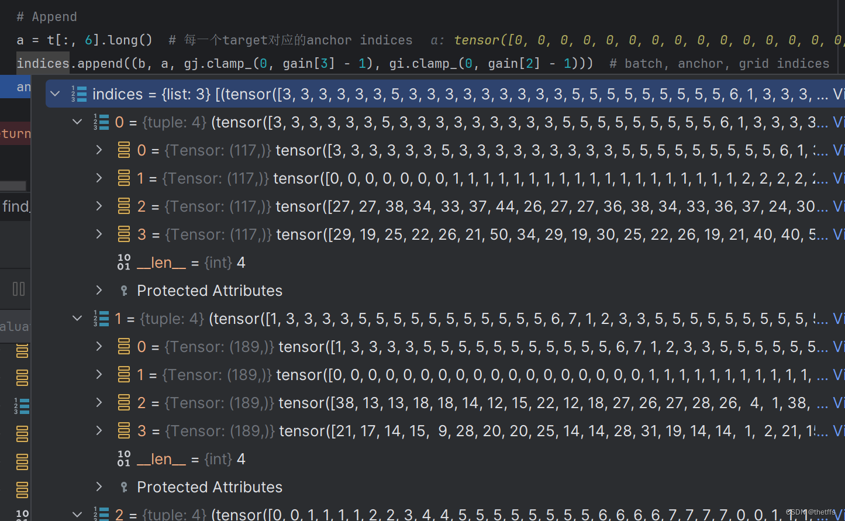Expand Tensor (189,) item 2 starting 38, 13, 13

99,402
